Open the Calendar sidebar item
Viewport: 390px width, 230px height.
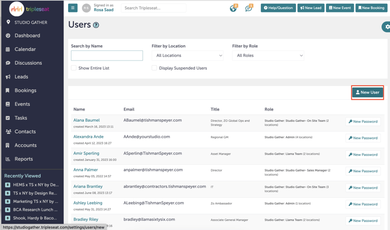pyautogui.click(x=26, y=49)
